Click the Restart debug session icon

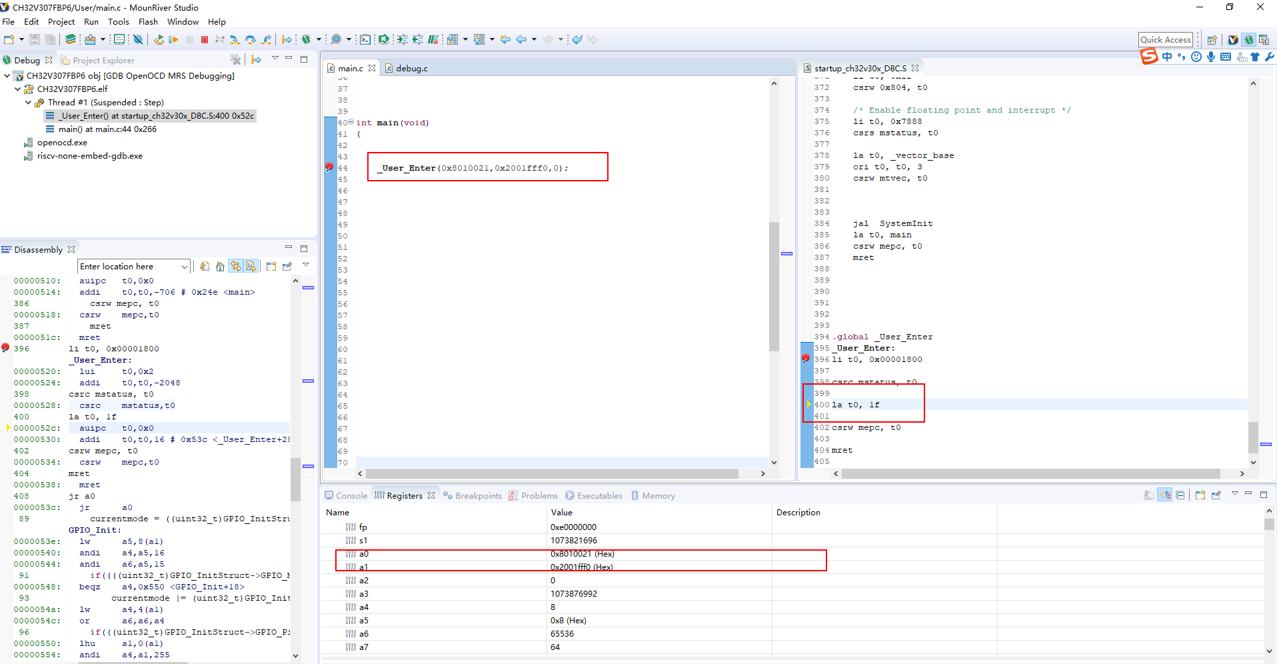(159, 39)
